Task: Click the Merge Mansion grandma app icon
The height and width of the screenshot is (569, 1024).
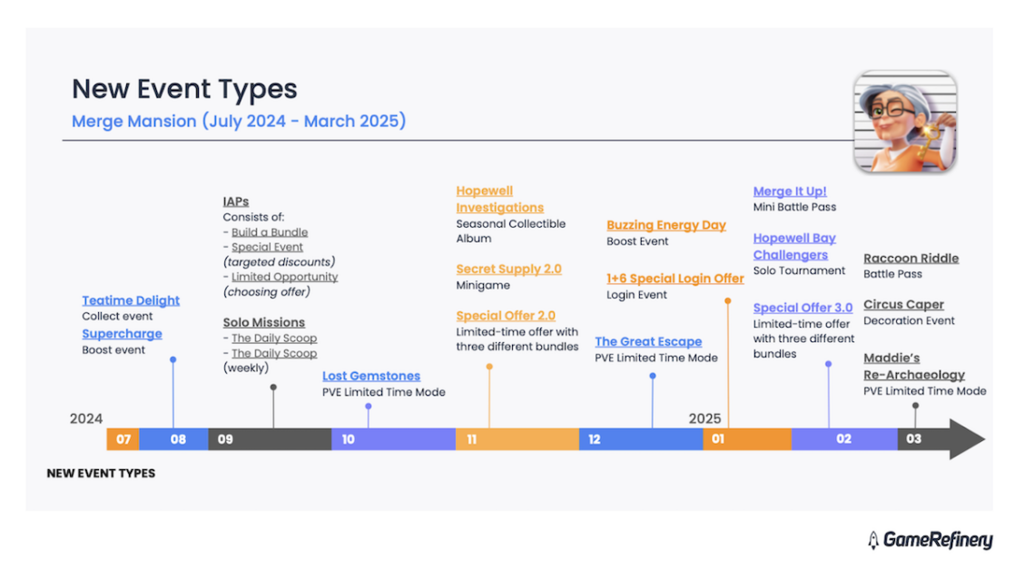Action: click(x=905, y=122)
